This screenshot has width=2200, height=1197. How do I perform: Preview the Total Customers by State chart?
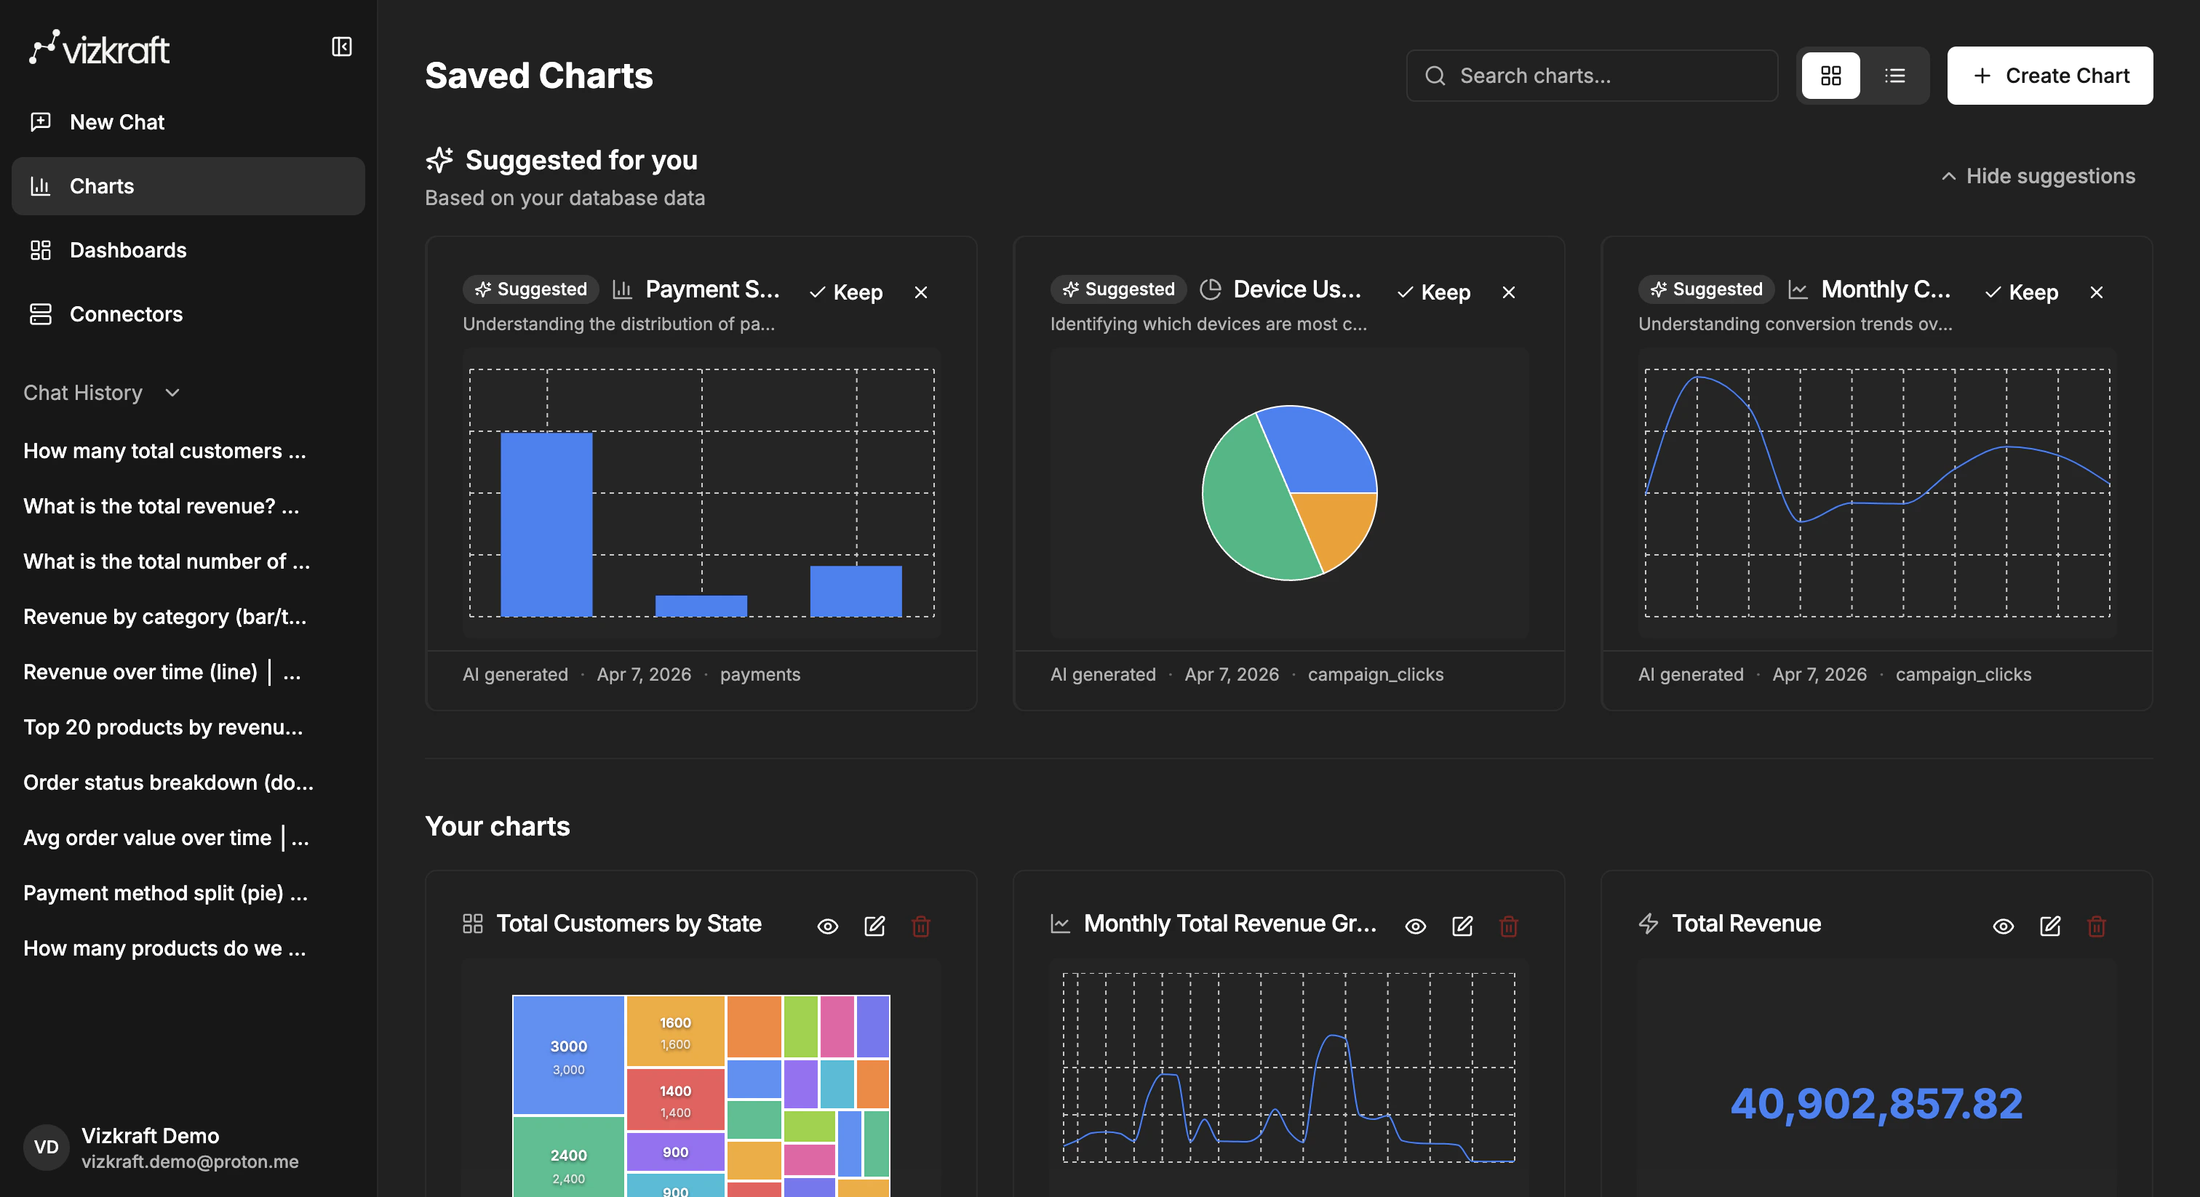point(826,926)
